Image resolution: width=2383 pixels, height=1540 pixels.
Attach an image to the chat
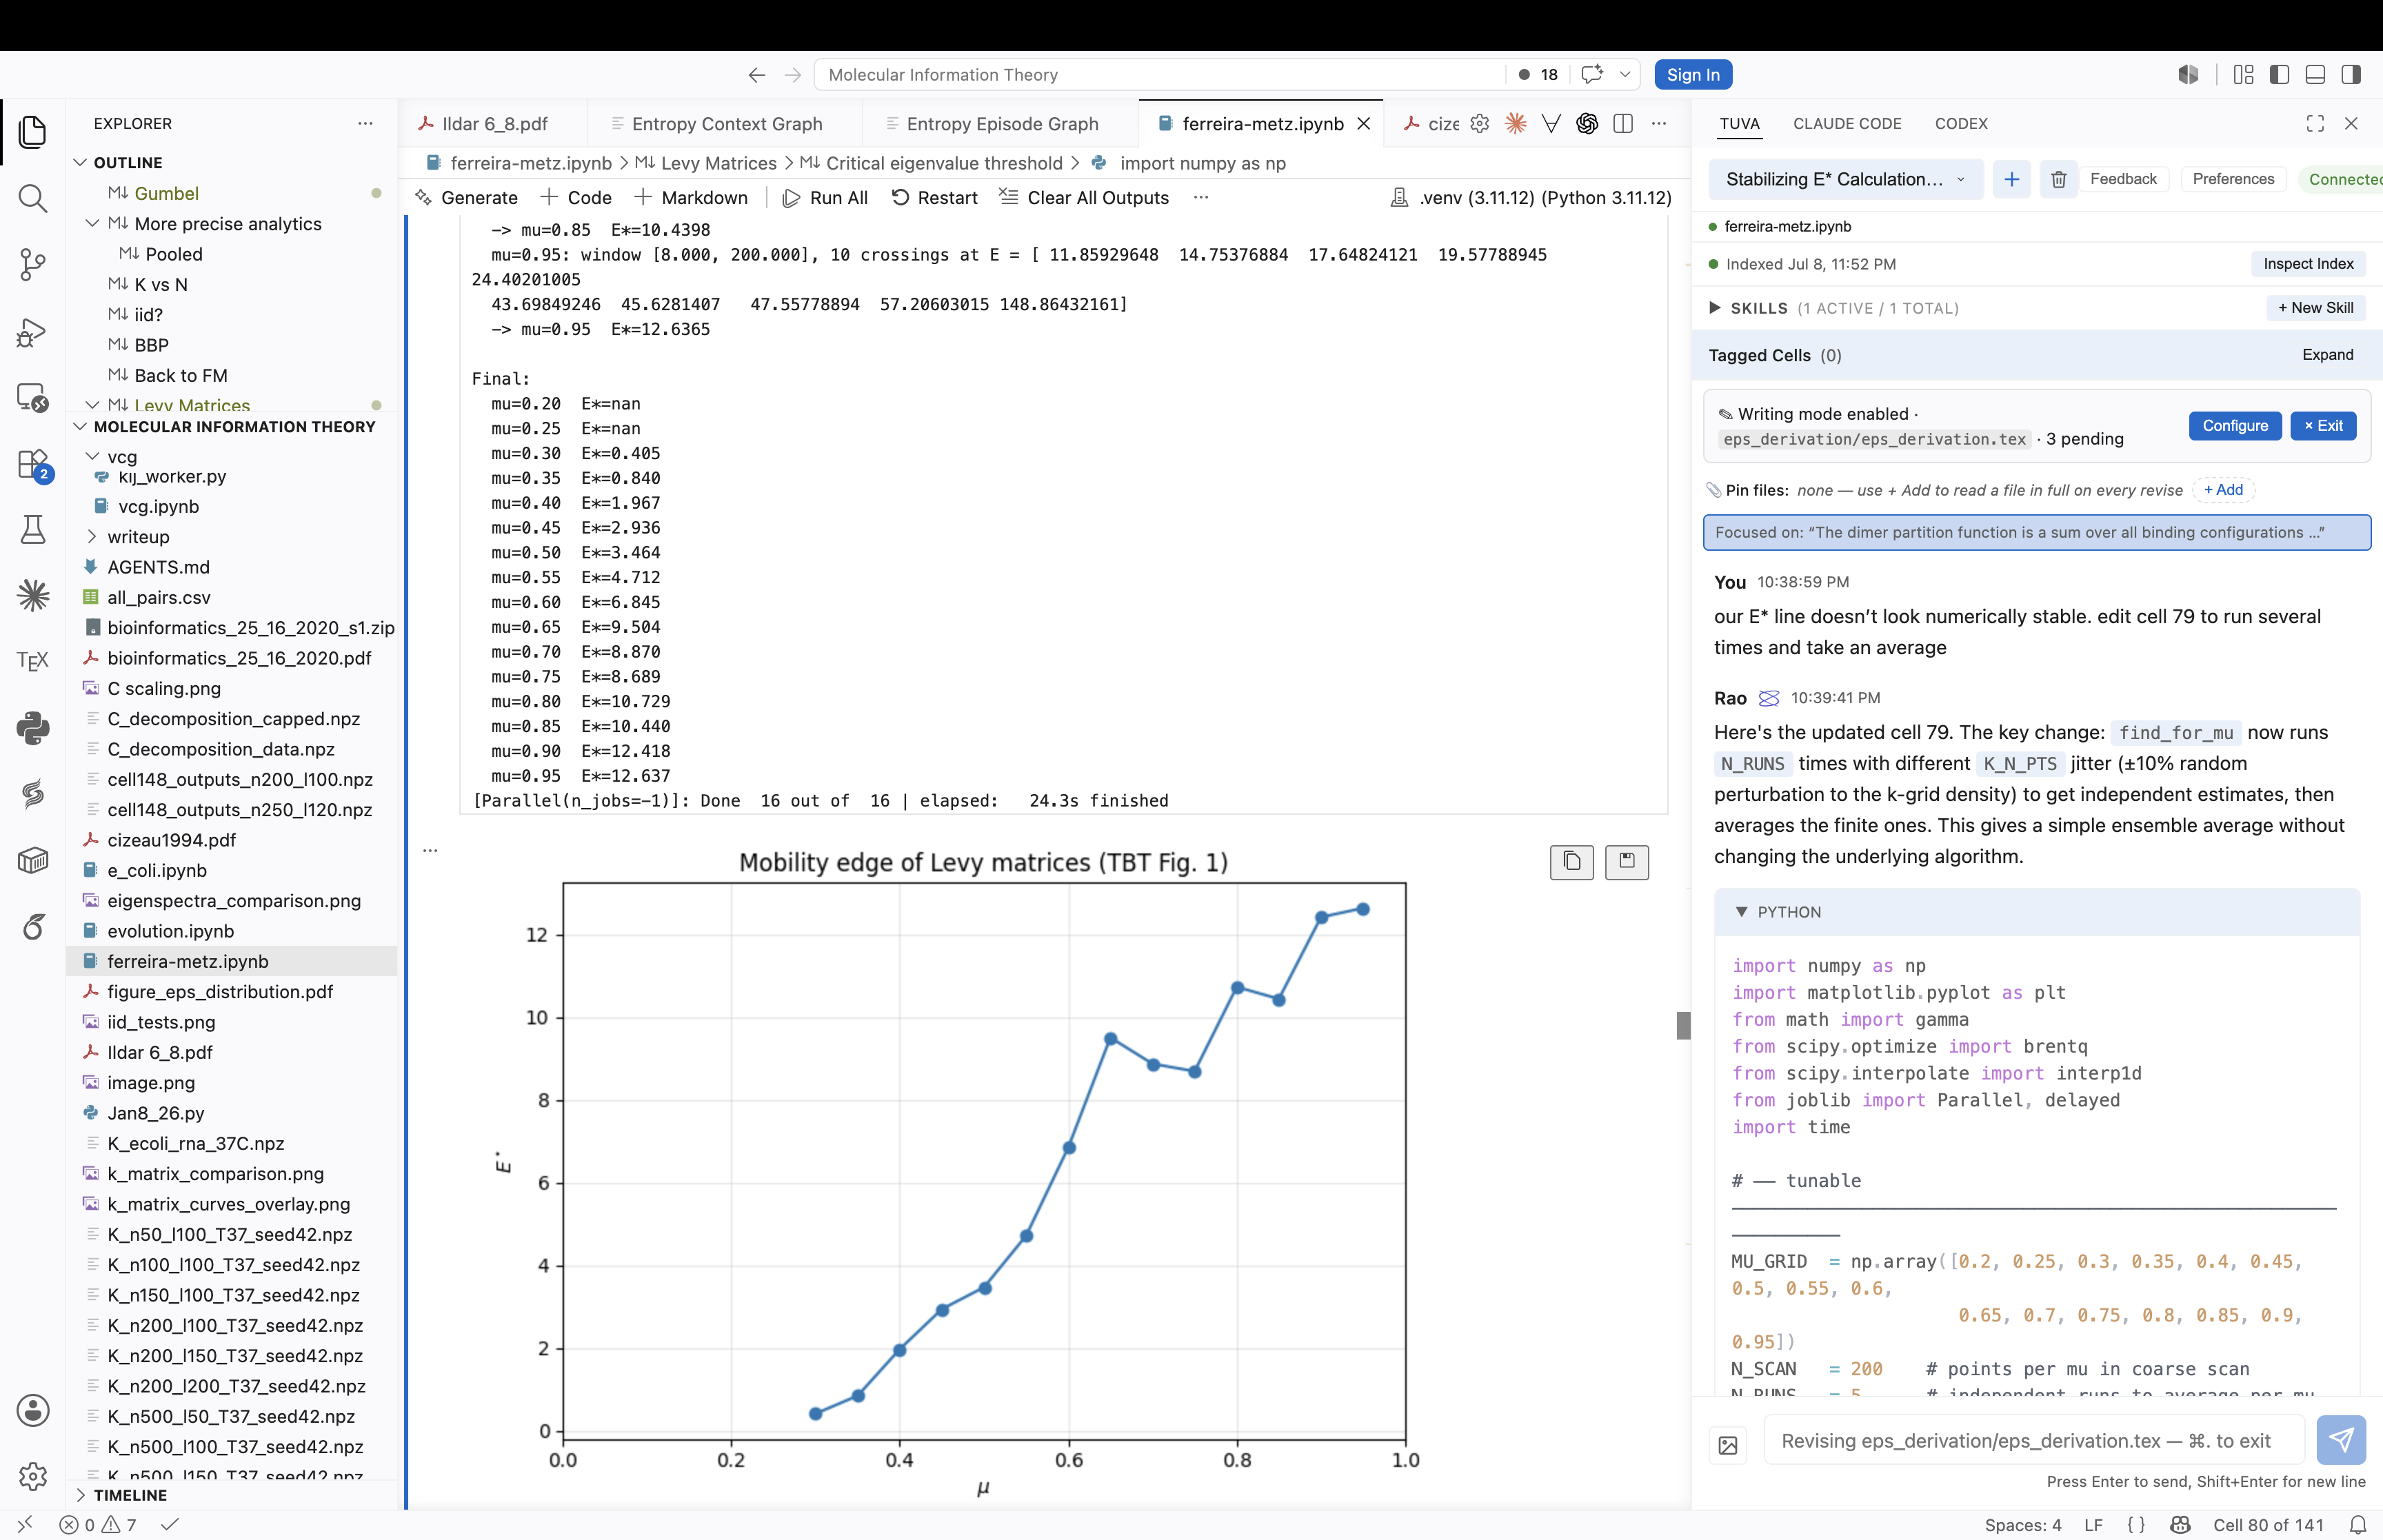[x=1728, y=1445]
